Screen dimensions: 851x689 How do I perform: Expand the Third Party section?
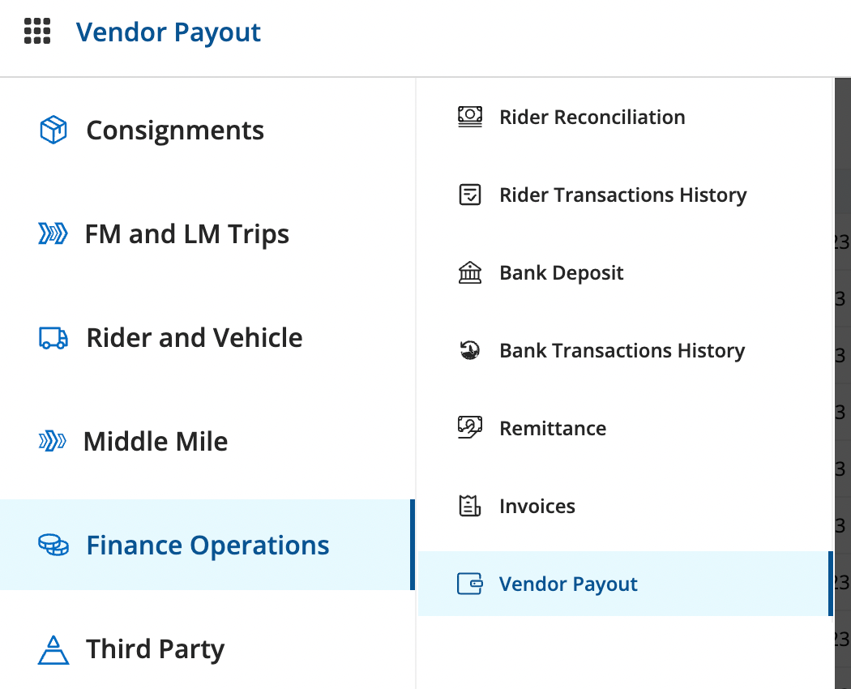click(x=155, y=649)
